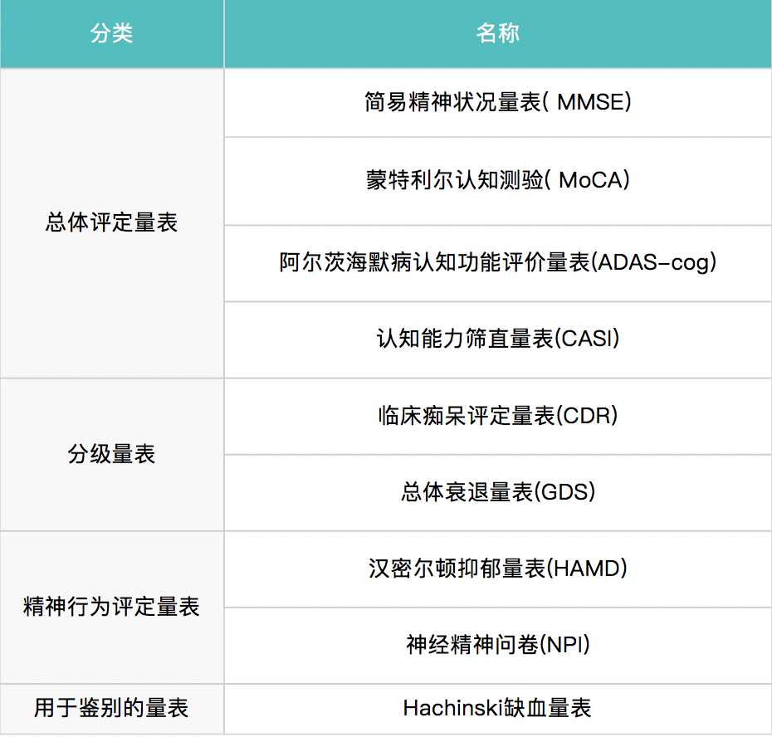Select the 神经精神问卷(NPI) cell
Viewport: 772px width, 737px height.
pos(496,645)
